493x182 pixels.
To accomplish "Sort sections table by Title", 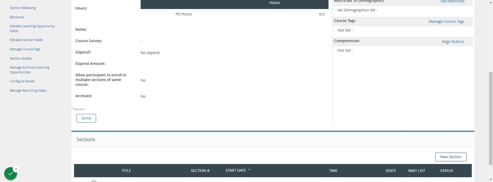I will pos(126,171).
